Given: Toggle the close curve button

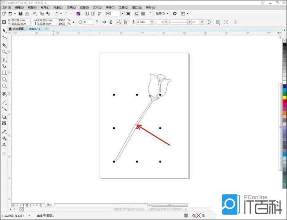Looking at the screenshot, I should [x=209, y=22].
